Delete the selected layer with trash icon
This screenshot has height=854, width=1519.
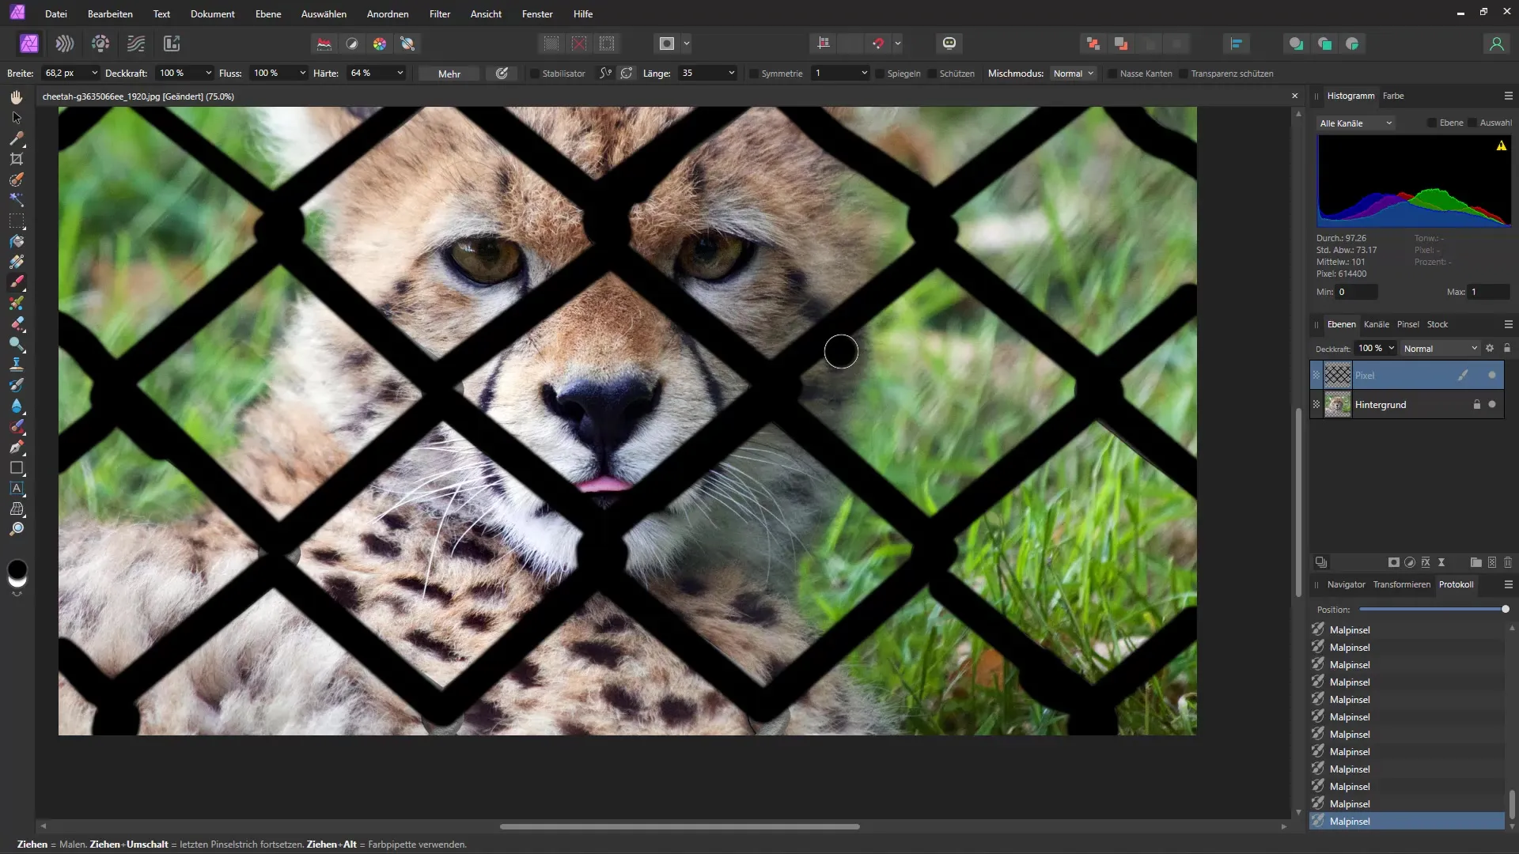pos(1508,562)
